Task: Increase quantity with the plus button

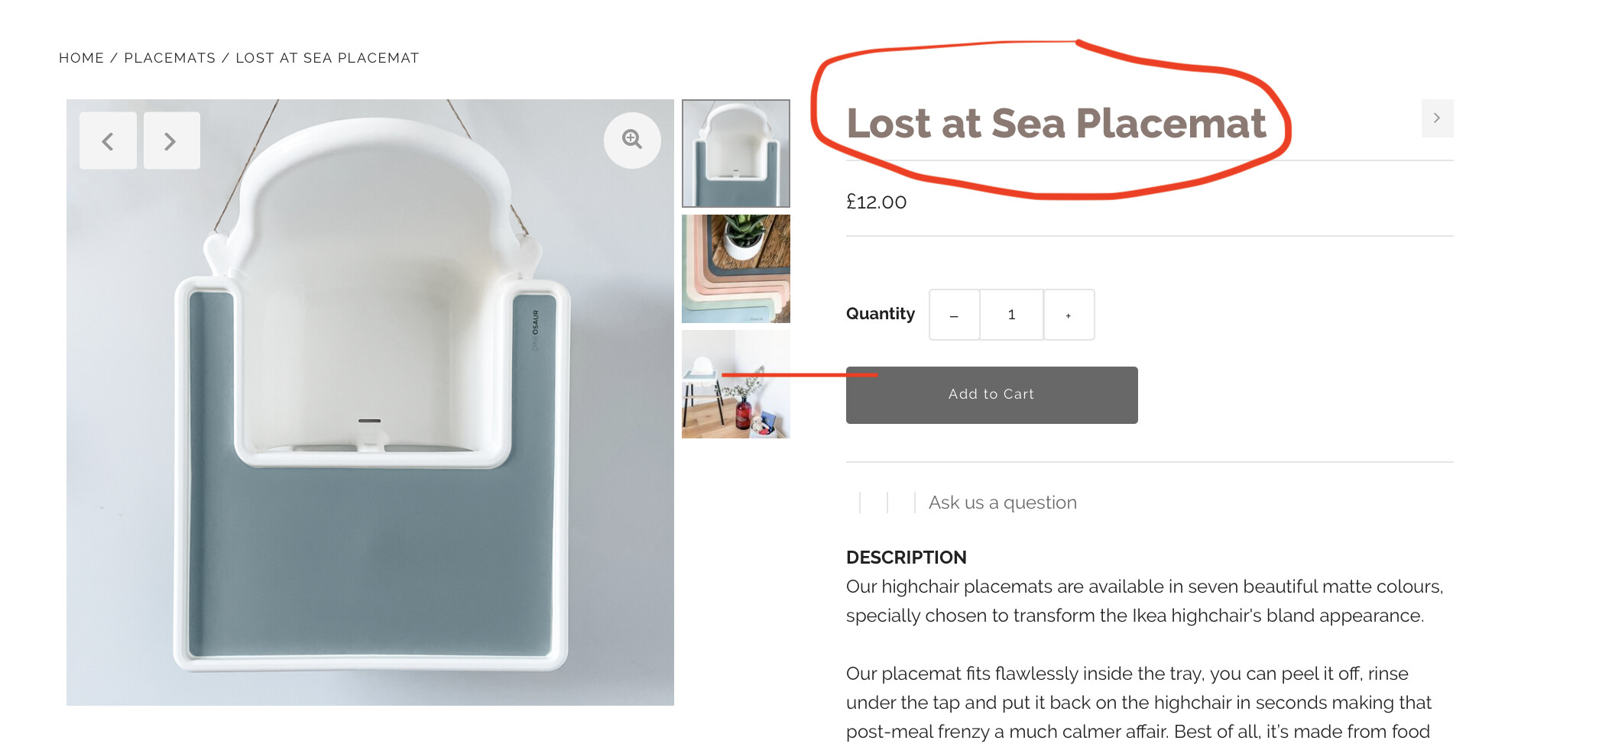Action: (x=1069, y=315)
